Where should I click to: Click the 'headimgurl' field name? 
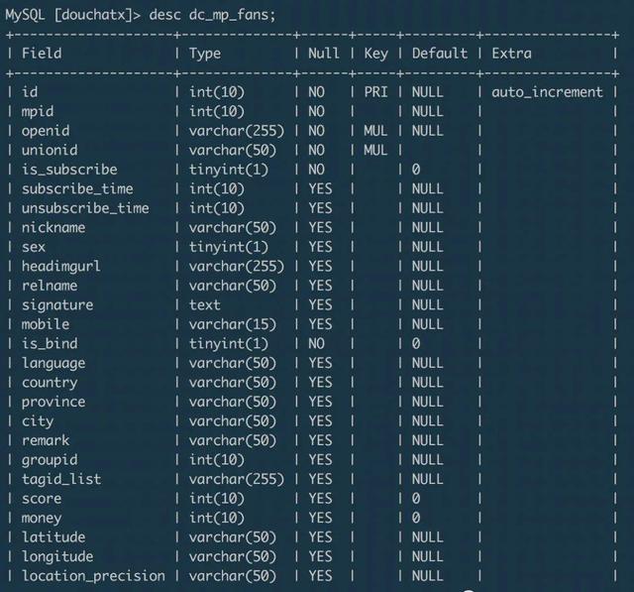click(x=61, y=266)
